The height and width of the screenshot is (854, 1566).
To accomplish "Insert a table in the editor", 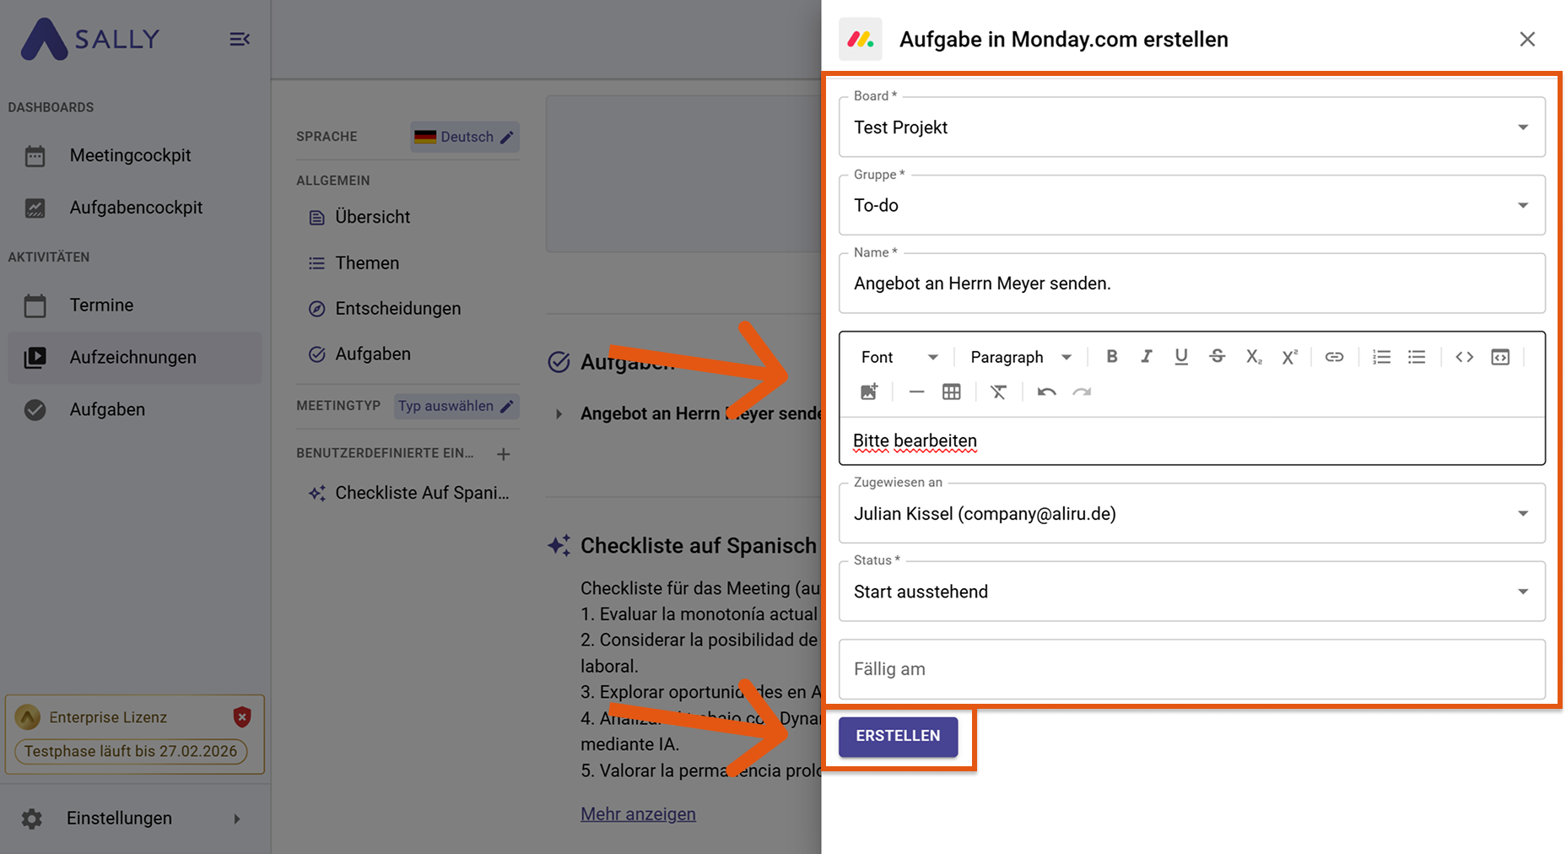I will click(x=952, y=392).
